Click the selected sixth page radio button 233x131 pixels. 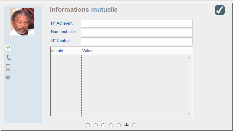pos(126,125)
